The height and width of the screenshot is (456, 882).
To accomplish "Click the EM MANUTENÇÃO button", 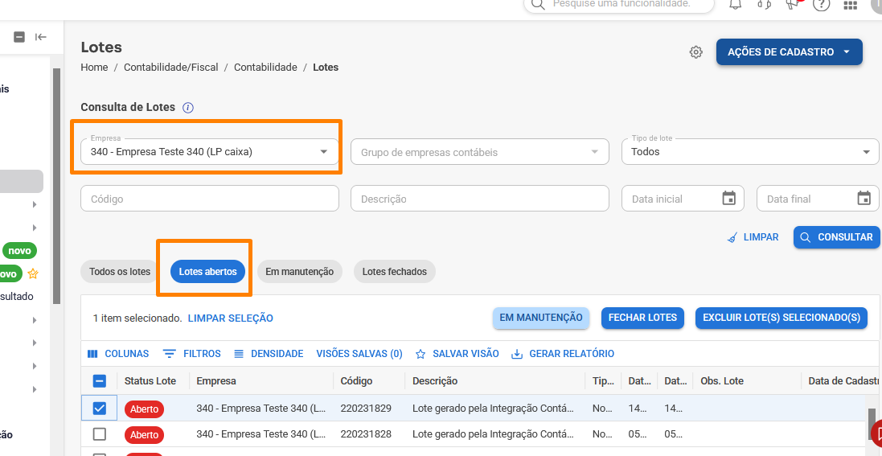I will pos(541,318).
